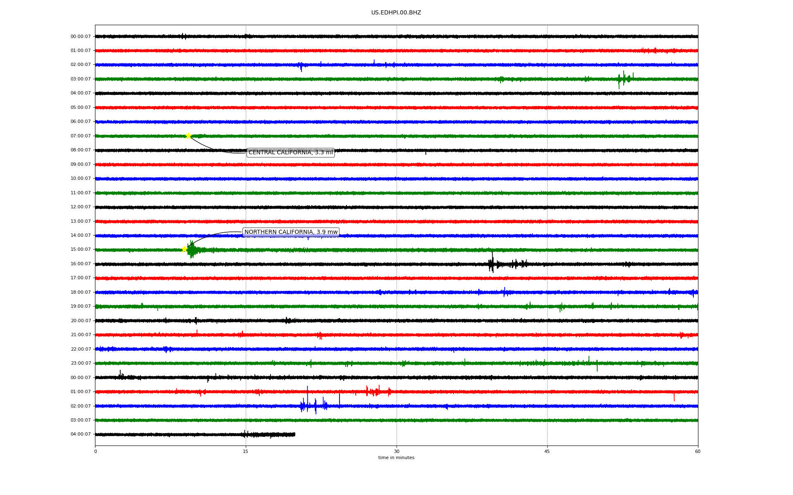Click the 30 tick on x-axis

pyautogui.click(x=396, y=451)
